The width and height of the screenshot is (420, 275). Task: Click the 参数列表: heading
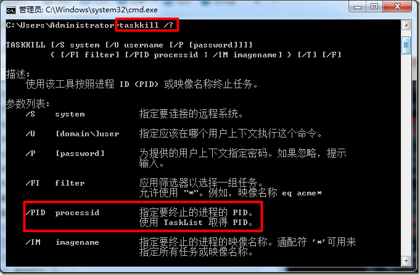click(28, 104)
